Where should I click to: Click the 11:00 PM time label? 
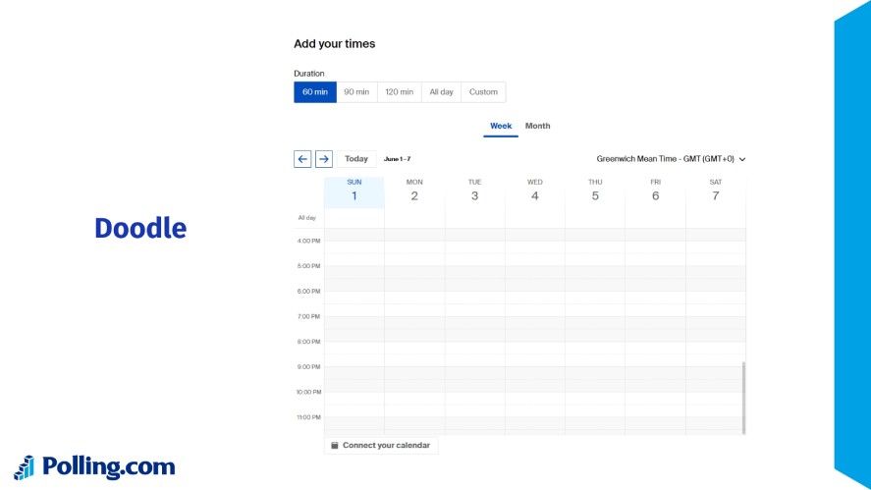tap(309, 417)
